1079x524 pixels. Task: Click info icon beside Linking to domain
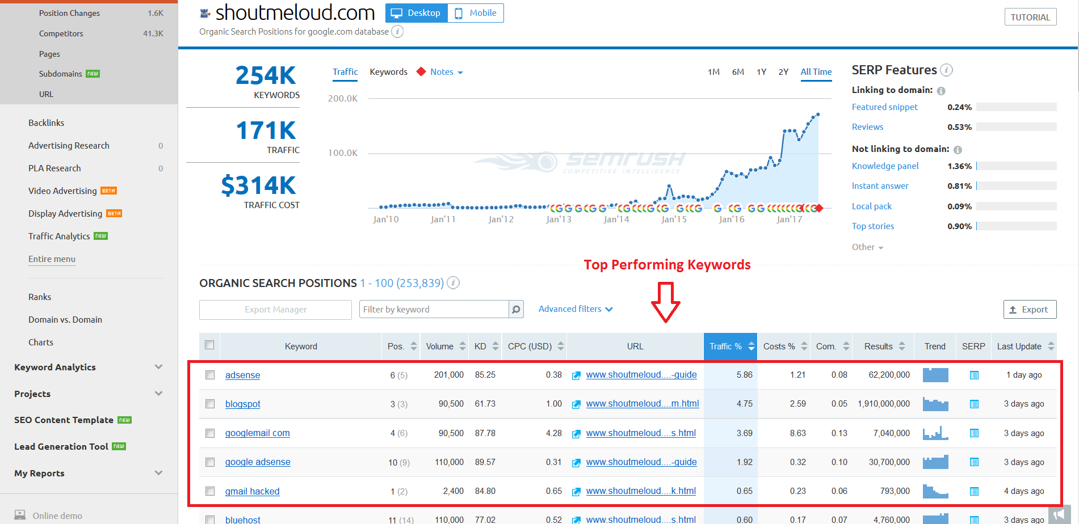[x=941, y=91]
